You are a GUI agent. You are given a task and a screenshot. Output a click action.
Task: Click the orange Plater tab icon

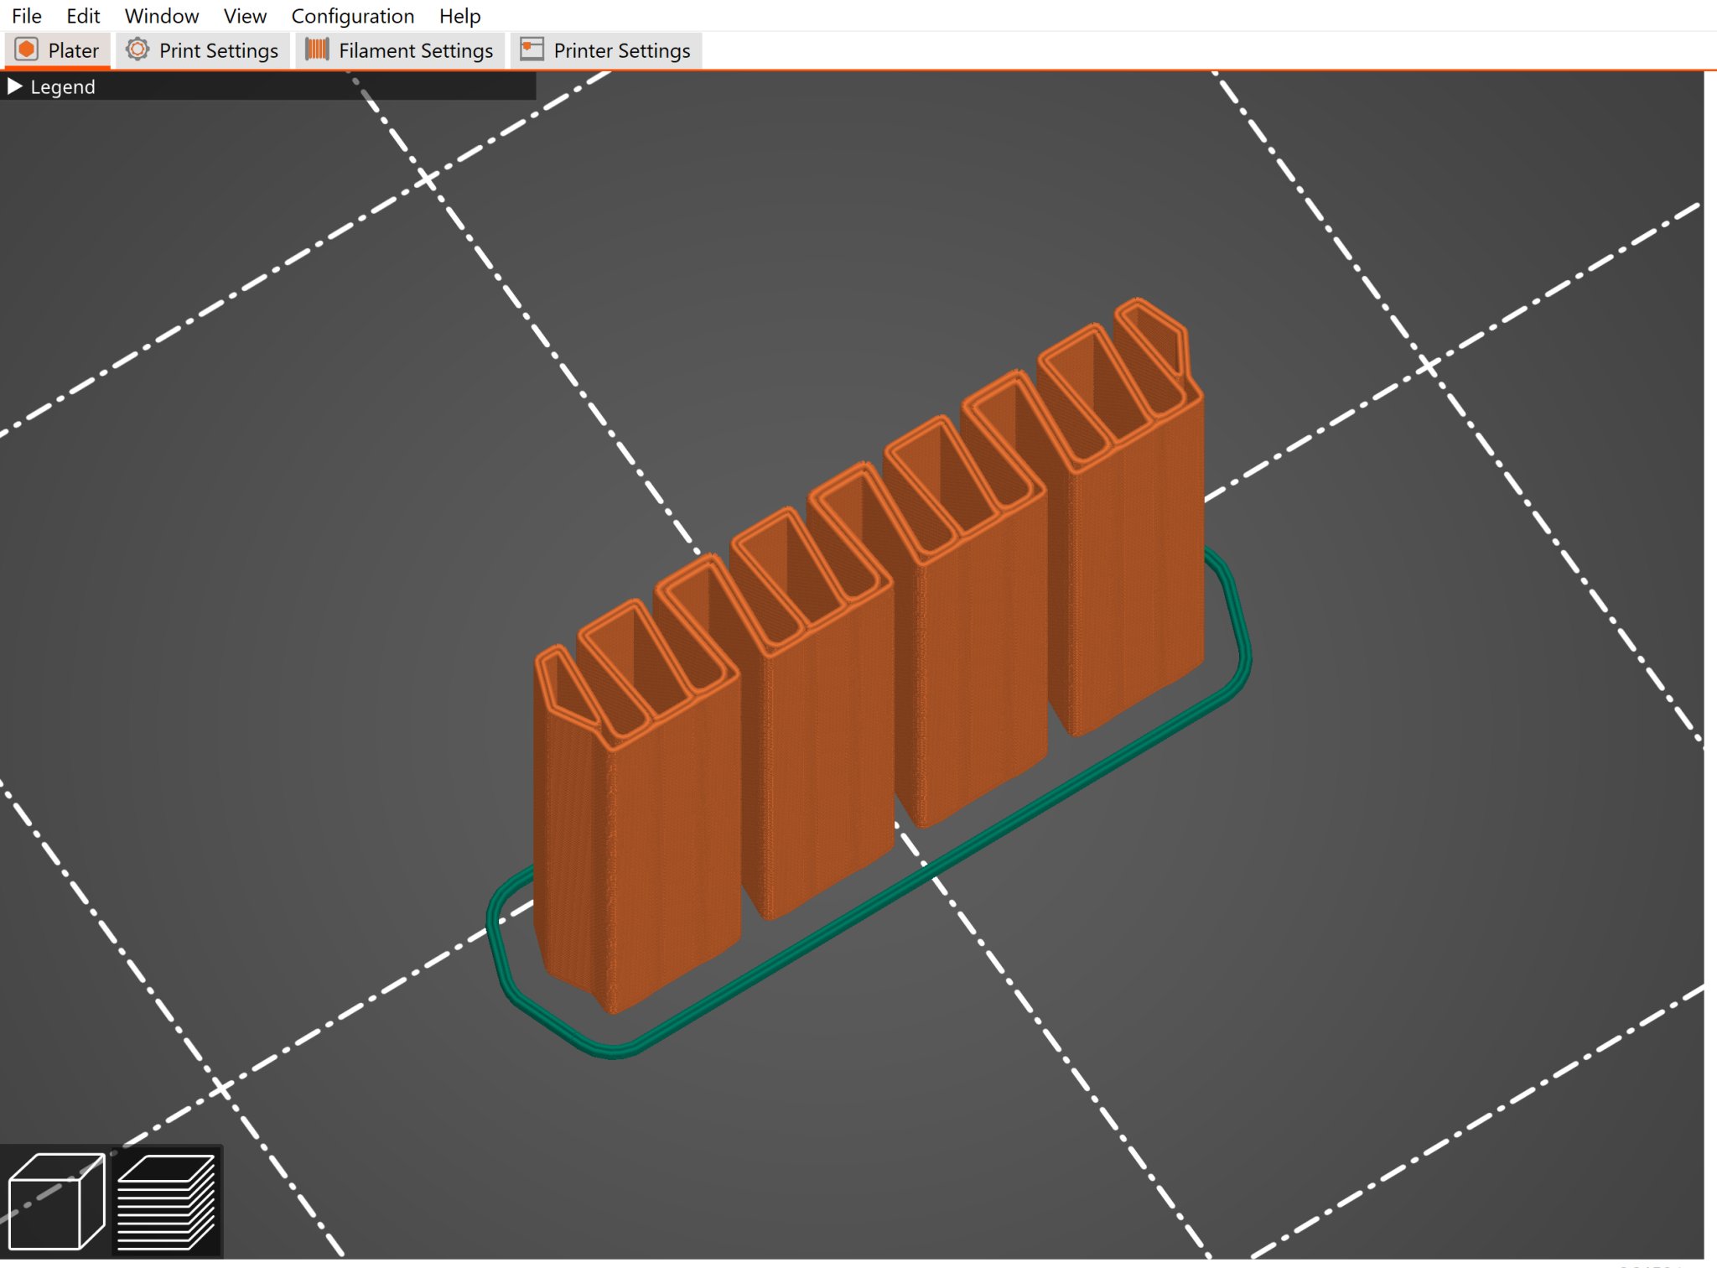click(27, 49)
